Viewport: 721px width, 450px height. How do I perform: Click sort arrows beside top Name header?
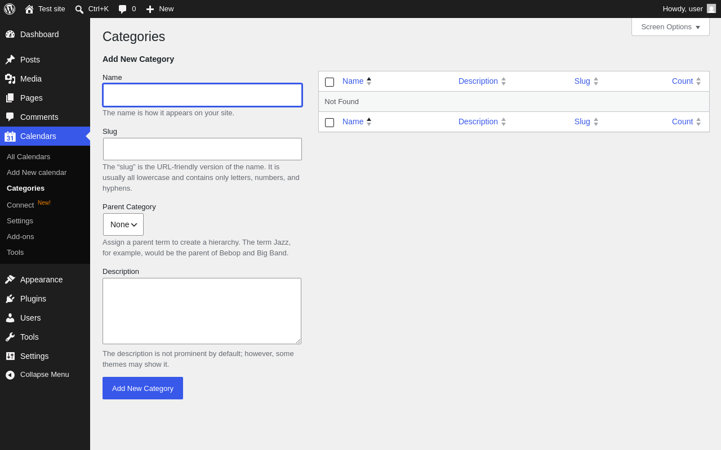(x=369, y=81)
